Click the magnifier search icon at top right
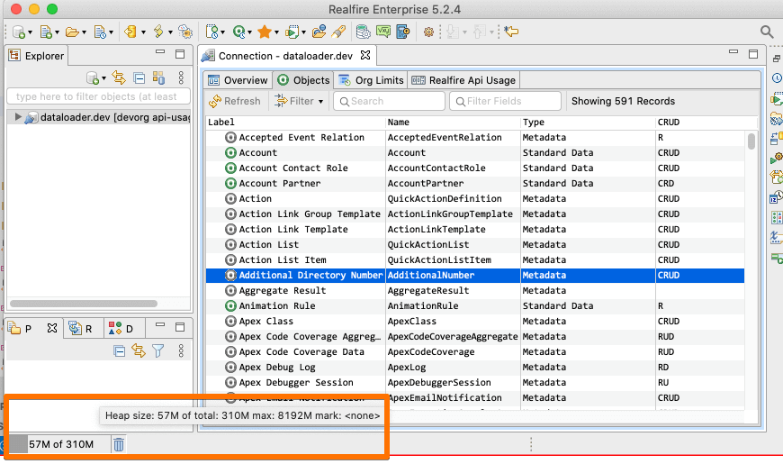This screenshot has width=783, height=464. 767,32
